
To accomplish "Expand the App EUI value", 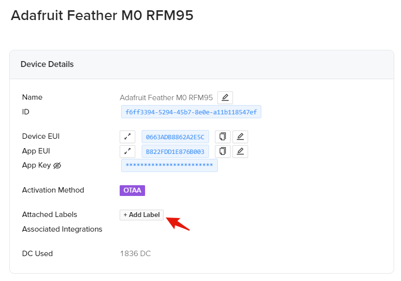I will pos(127,151).
